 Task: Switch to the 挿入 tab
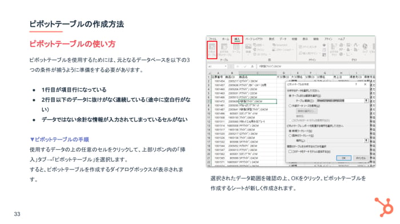237,39
